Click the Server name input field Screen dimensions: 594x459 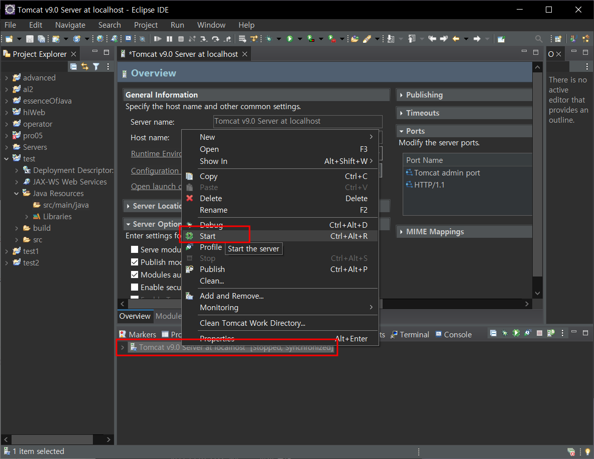pos(298,121)
